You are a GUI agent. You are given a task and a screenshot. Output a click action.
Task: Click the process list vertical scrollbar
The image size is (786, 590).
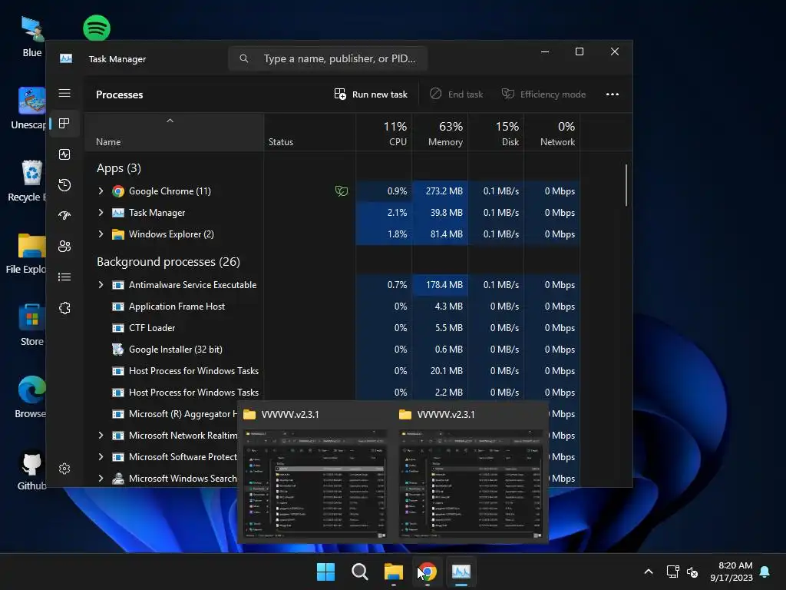pos(626,184)
